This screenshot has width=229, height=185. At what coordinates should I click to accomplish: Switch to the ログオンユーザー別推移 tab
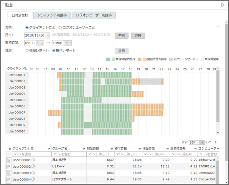tap(94, 15)
